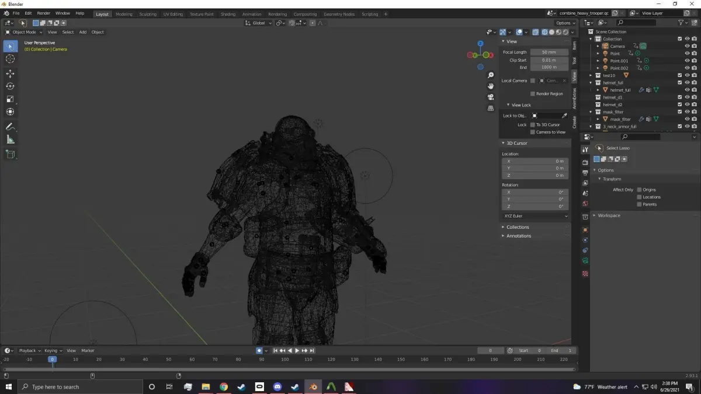Select the Add Cube tool
This screenshot has height=394, width=701.
click(x=10, y=154)
